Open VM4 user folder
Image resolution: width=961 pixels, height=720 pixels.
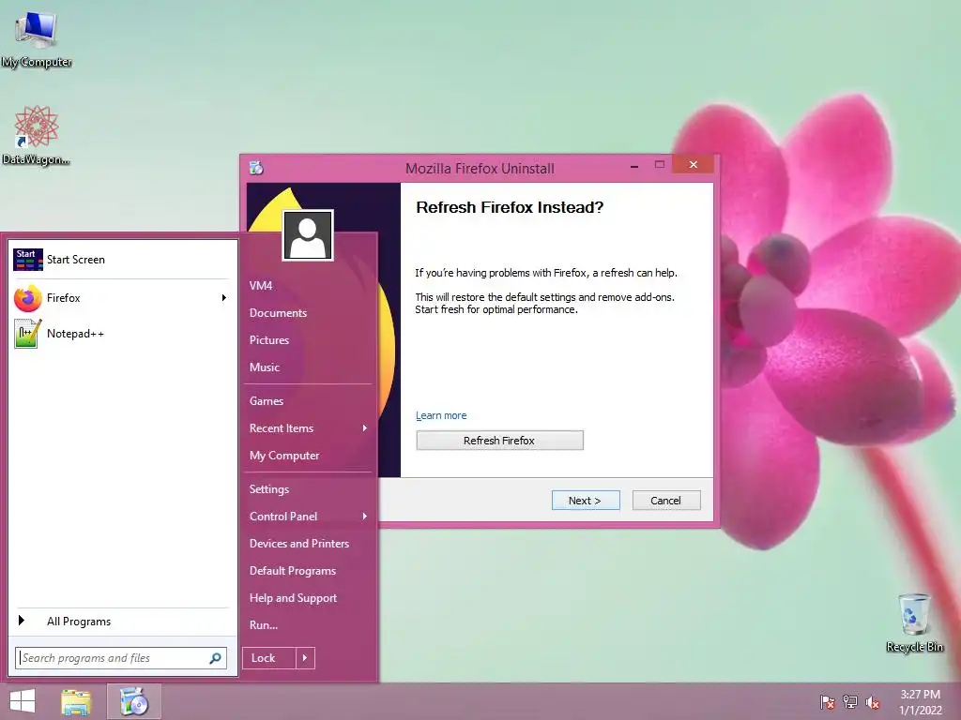261,286
